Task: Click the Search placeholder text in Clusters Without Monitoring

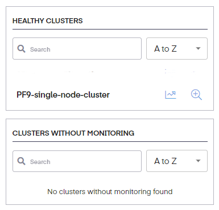Action: (x=40, y=162)
